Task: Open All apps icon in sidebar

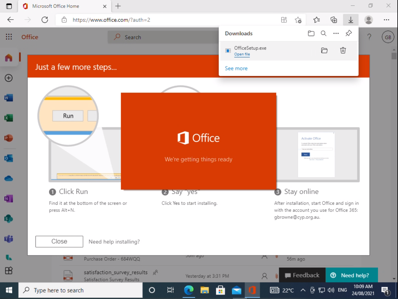Action: point(9,270)
